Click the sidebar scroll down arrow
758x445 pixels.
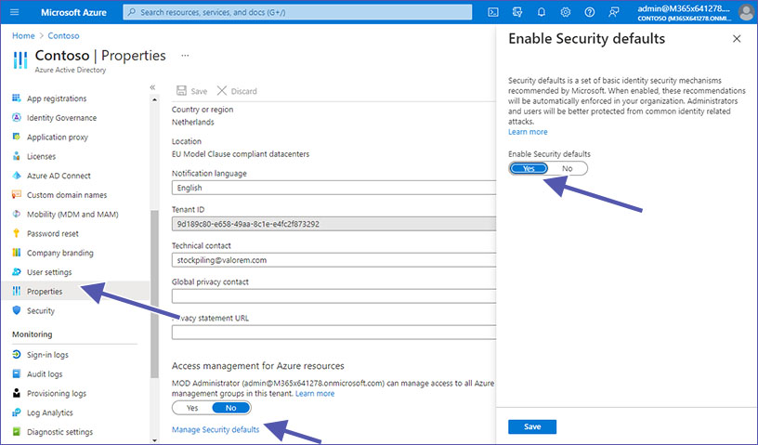point(155,440)
